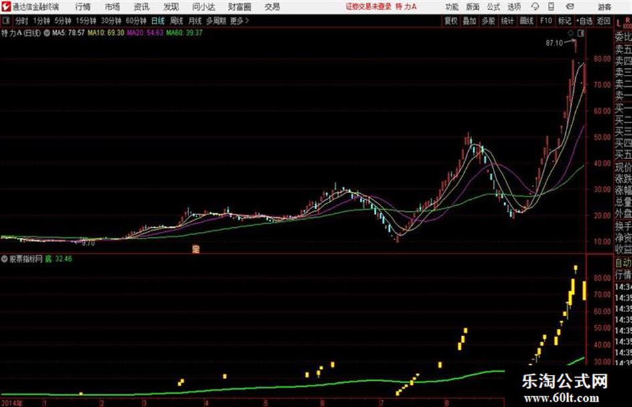Select the 日线 daily period
Screen dimensions: 632x407
coord(158,21)
